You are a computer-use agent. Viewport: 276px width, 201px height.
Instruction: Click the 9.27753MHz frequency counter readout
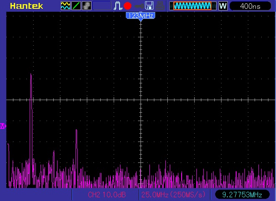coord(242,195)
